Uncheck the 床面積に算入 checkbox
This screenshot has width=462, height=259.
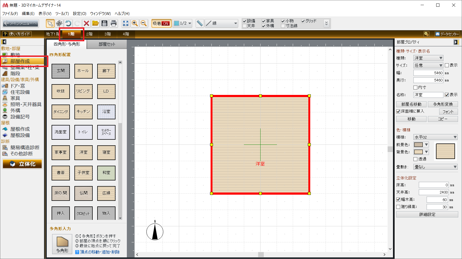pyautogui.click(x=398, y=111)
